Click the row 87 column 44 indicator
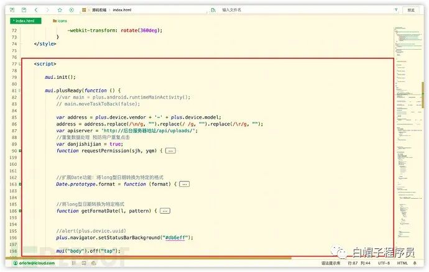The image size is (429, 272). tap(359, 263)
